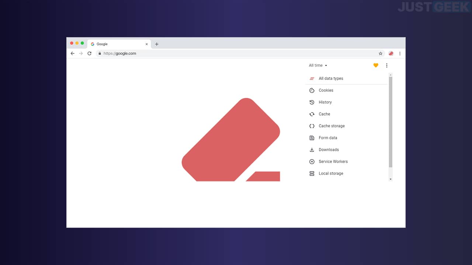
Task: Go back with the back arrow
Action: [72, 53]
